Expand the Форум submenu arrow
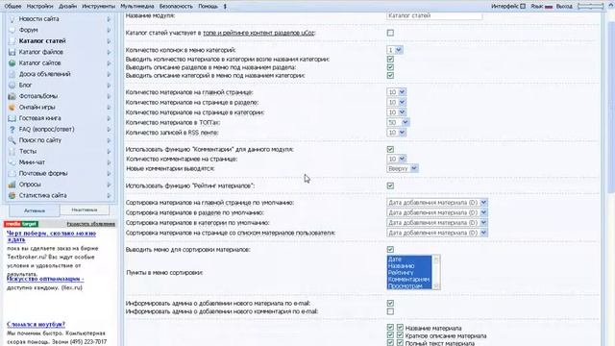This screenshot has height=346, width=615. 109,30
